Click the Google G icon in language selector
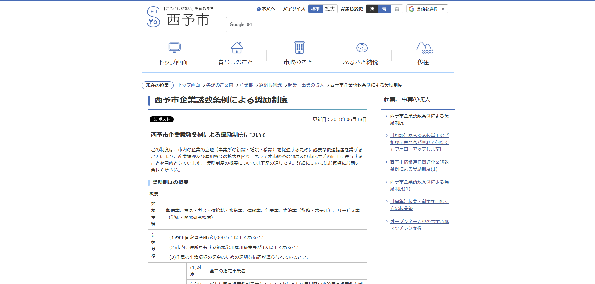This screenshot has height=284, width=595. [x=412, y=9]
